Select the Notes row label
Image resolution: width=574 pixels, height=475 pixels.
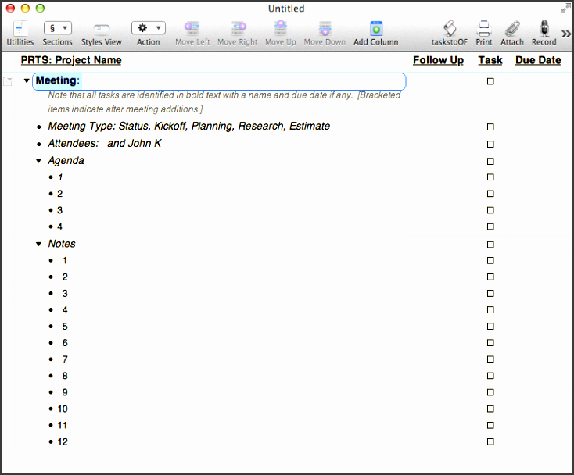(x=62, y=244)
